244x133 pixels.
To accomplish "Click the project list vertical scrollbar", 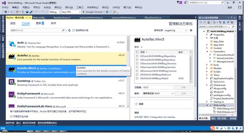I will 190,67.
